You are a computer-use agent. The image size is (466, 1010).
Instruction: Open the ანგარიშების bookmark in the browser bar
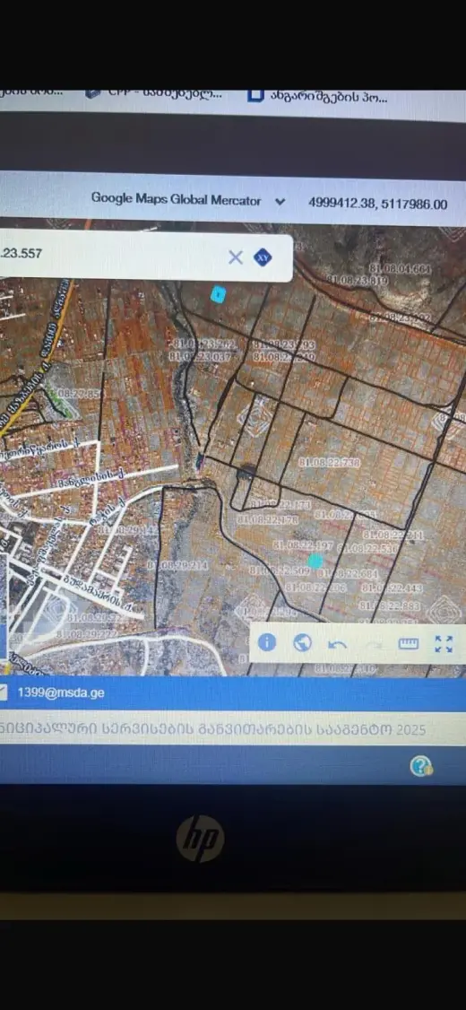pyautogui.click(x=318, y=97)
